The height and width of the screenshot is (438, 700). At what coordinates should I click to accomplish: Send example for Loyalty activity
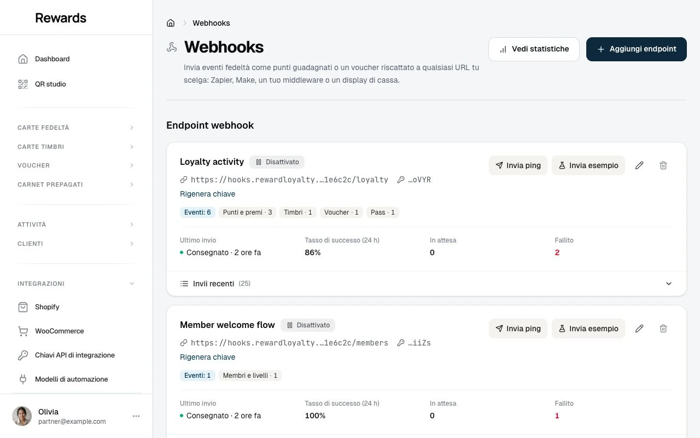[x=588, y=165]
